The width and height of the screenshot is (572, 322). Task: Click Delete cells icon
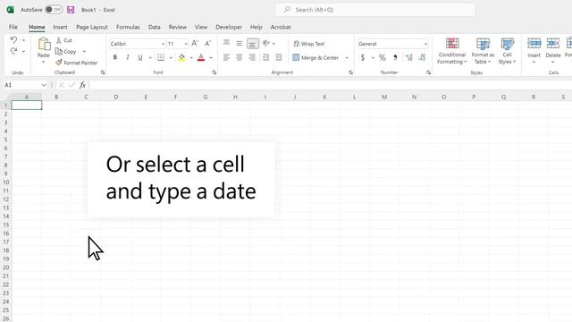[x=553, y=44]
